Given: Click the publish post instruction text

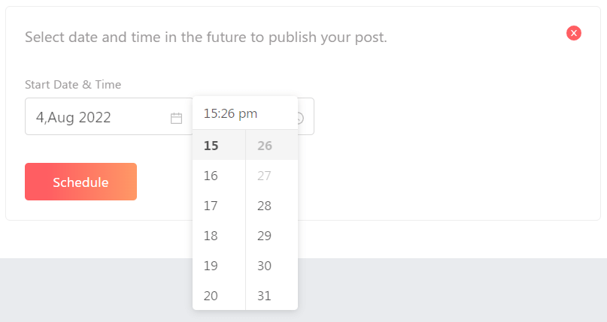Looking at the screenshot, I should coord(206,38).
